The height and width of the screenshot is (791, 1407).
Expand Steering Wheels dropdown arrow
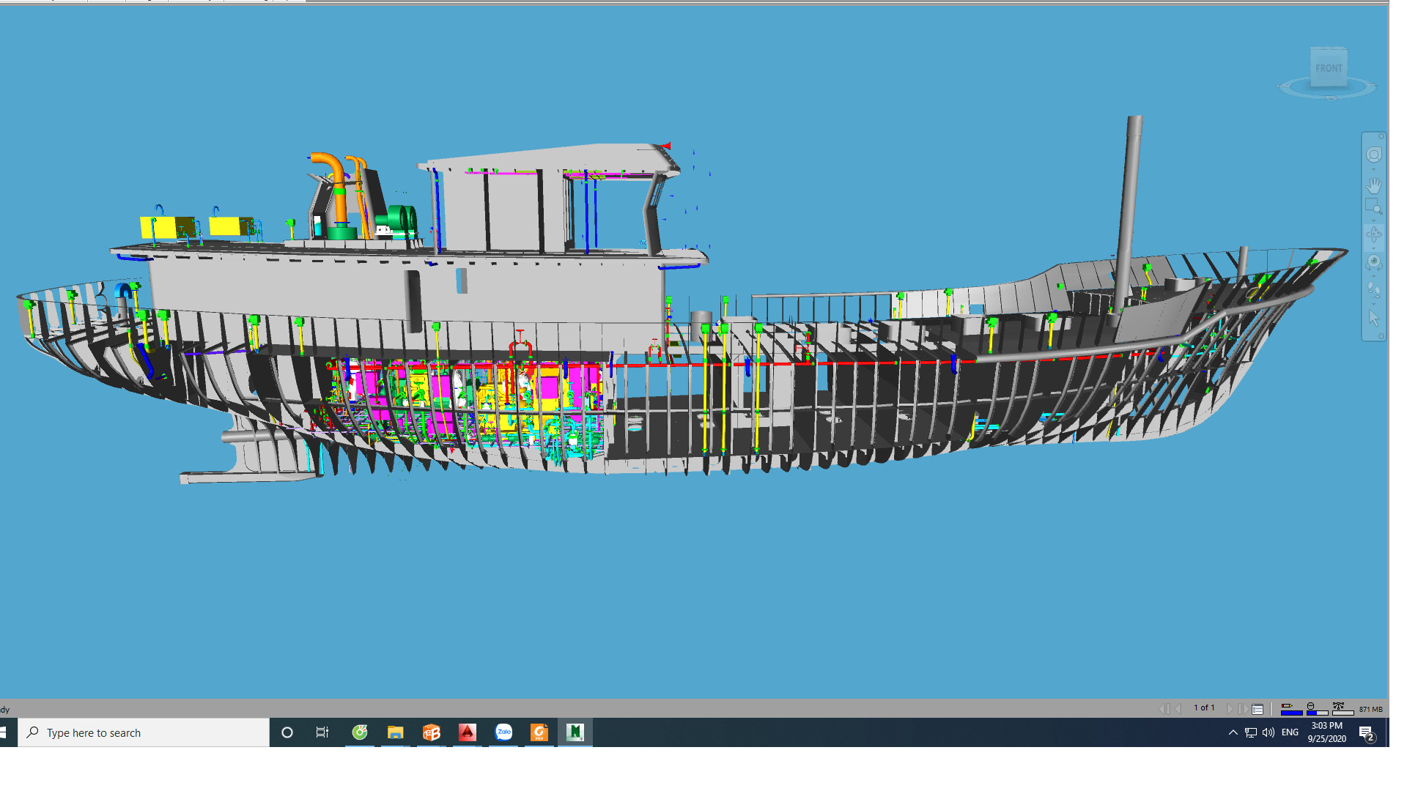1373,169
